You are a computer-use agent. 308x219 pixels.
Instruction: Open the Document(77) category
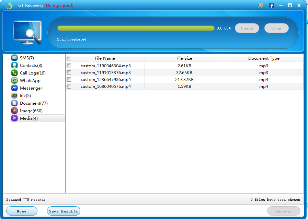tap(34, 103)
